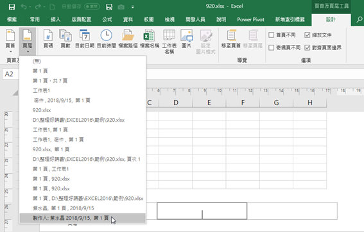Click the 移至頁首 navigation icon
Screen dimensions: 364x232
click(x=230, y=38)
